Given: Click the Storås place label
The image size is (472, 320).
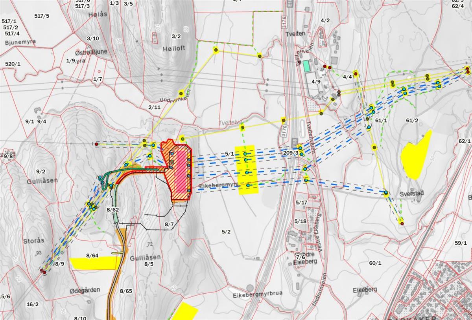Looking at the screenshot, I should tap(33, 240).
